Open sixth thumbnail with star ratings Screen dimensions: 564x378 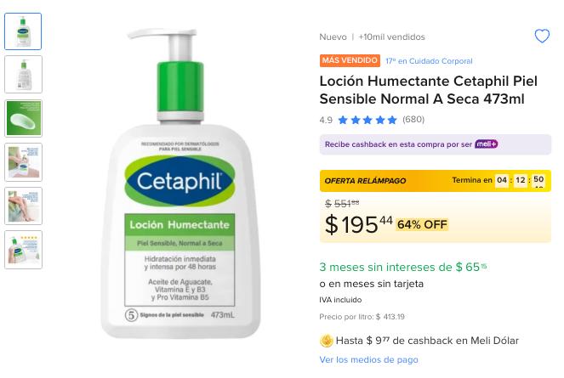[23, 250]
